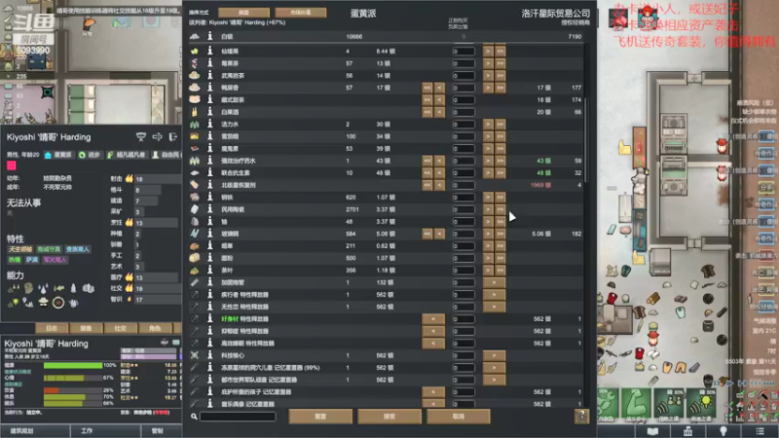Click the quantity field in the 铀 row (48 owned)
The image size is (779, 438).
click(464, 222)
